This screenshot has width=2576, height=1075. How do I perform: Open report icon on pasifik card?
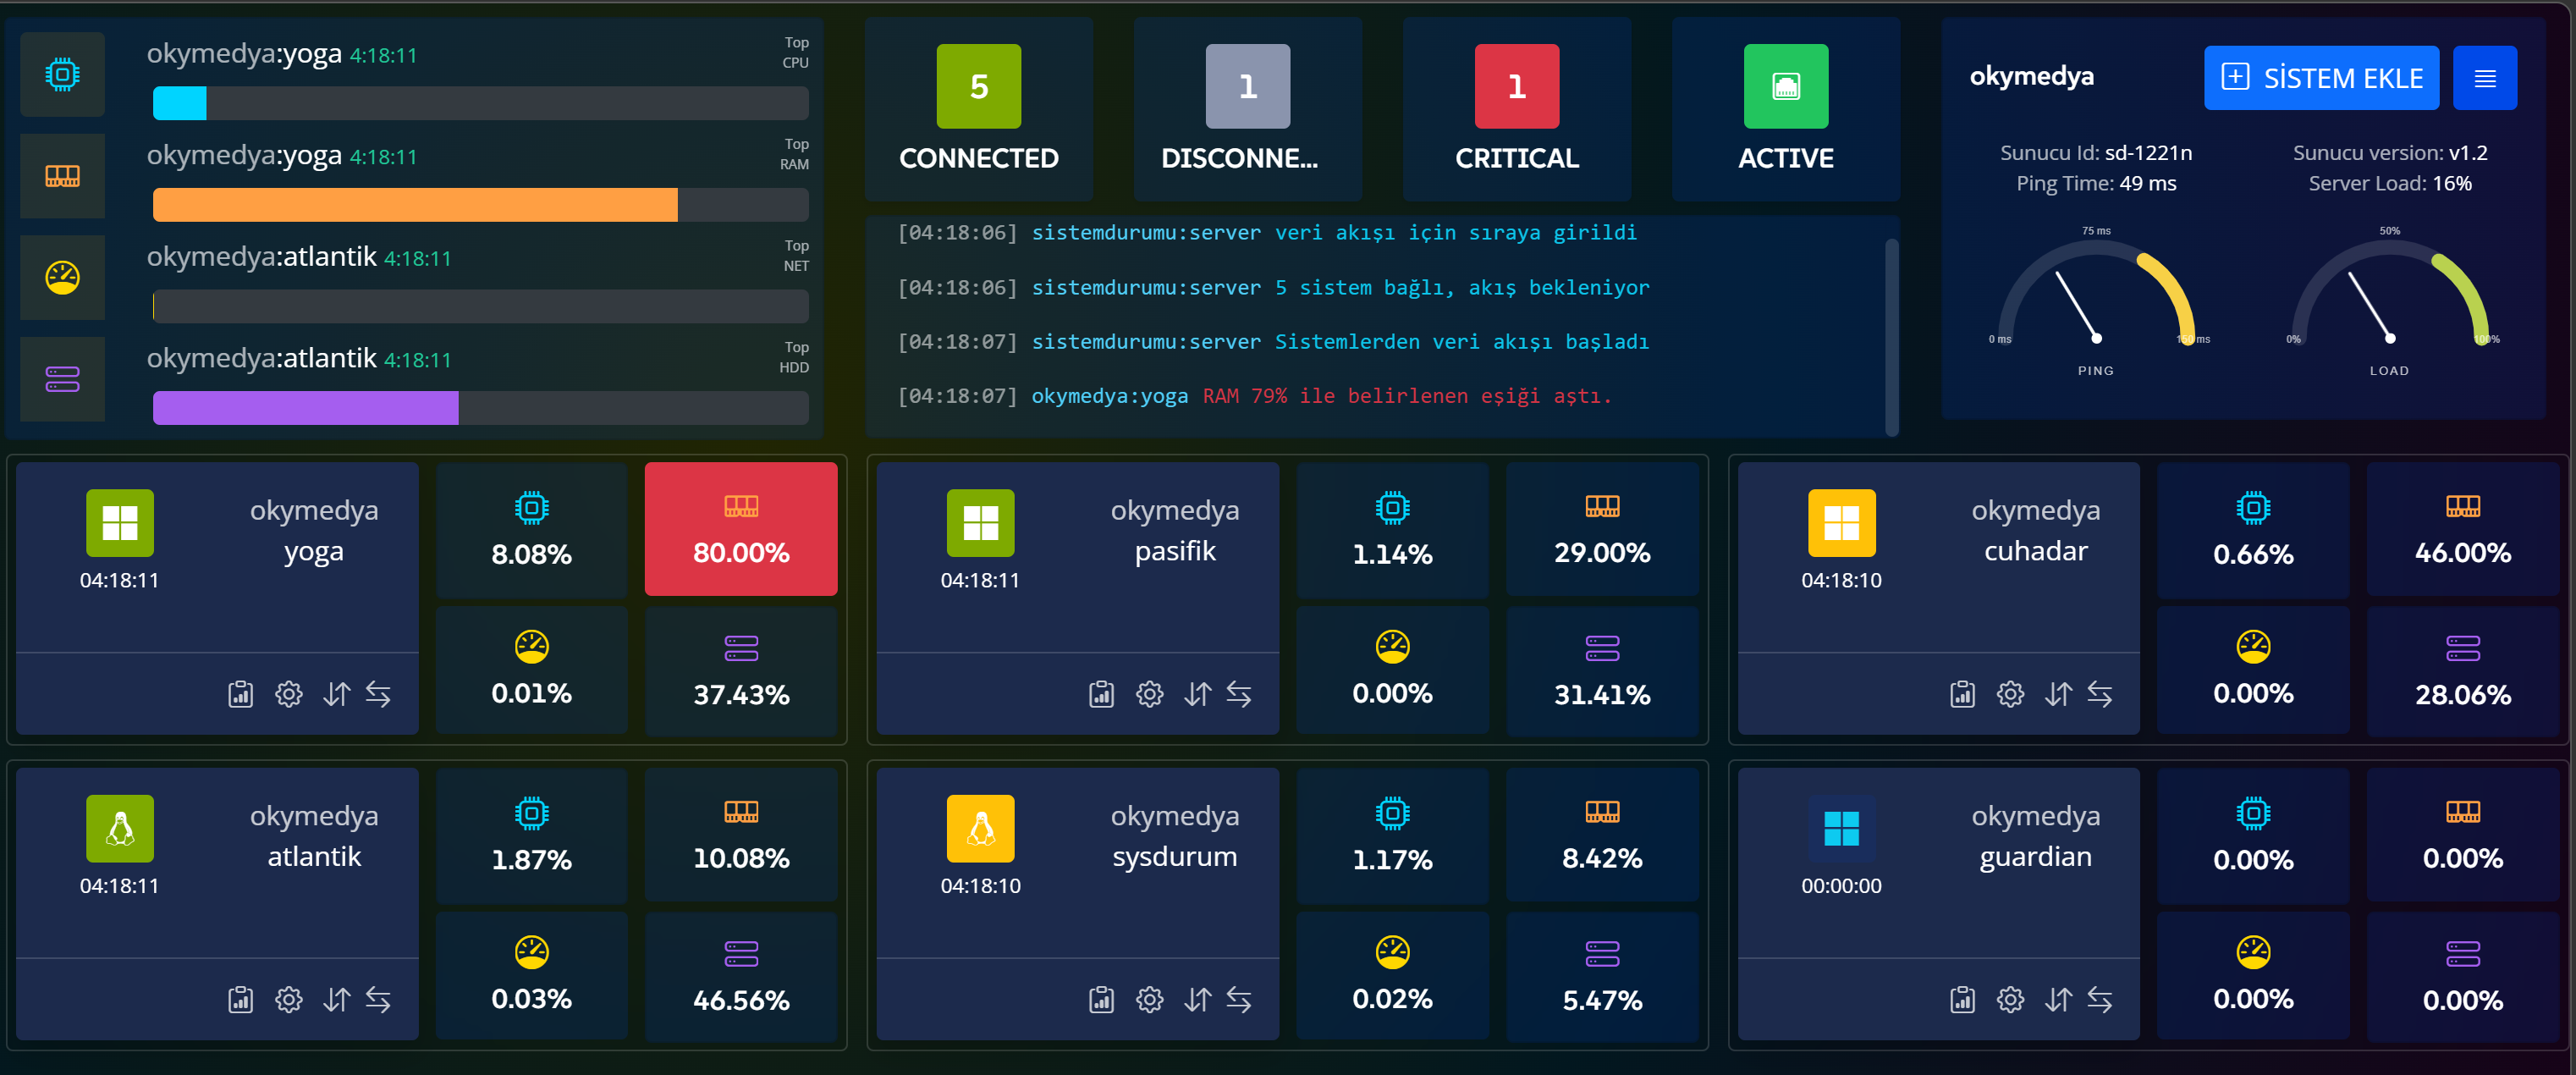coord(1101,694)
